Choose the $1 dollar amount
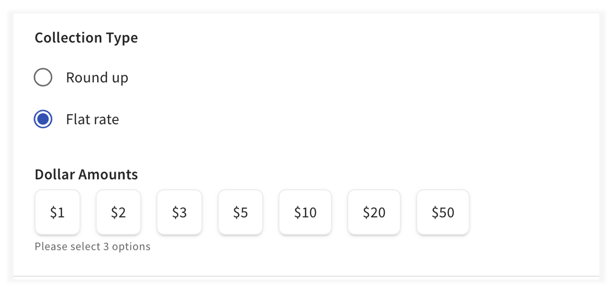 tap(57, 212)
